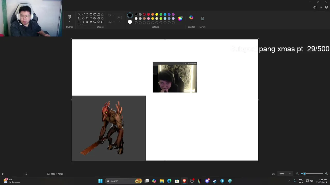Select the Rounded rectangle shape
The image size is (330, 185).
95,14
